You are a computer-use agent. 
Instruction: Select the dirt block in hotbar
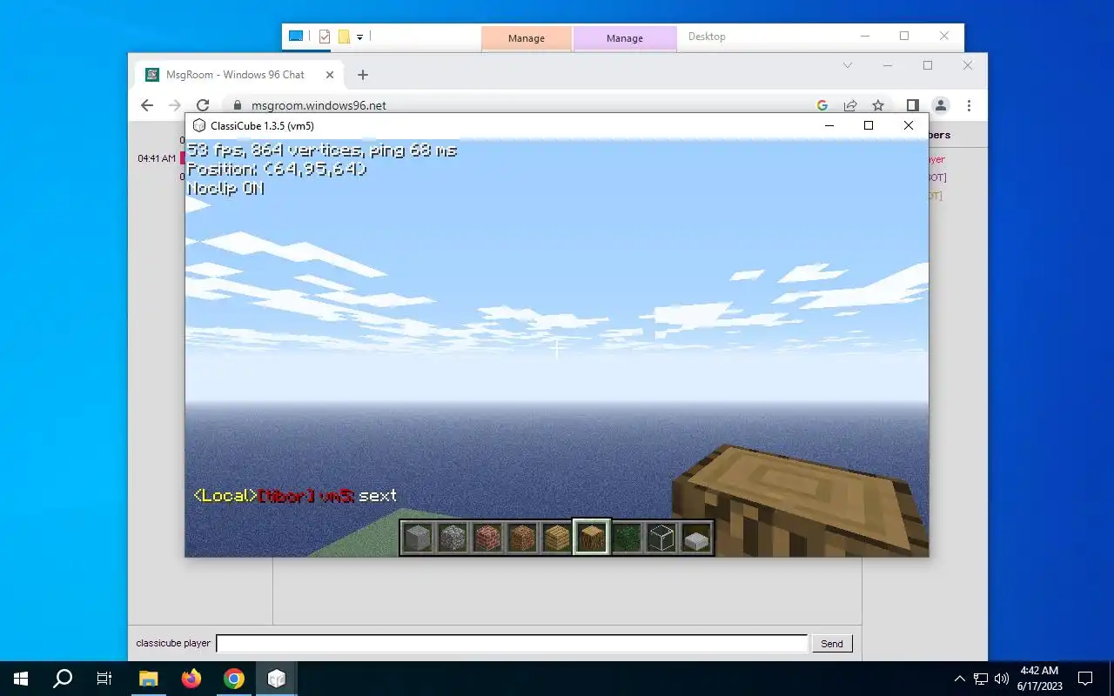pyautogui.click(x=522, y=539)
